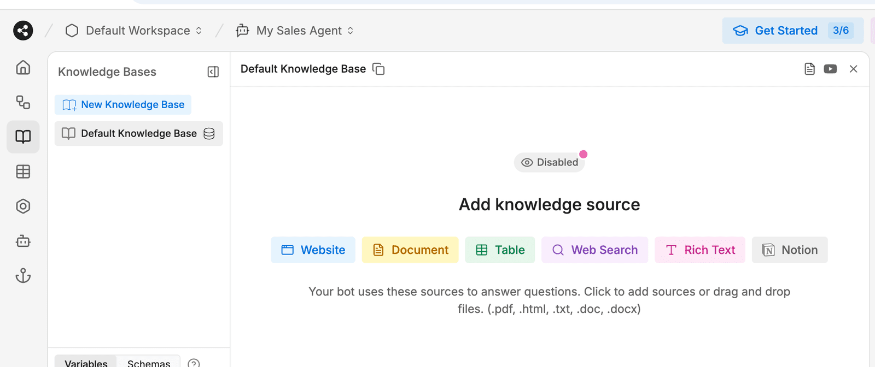Screen dimensions: 875x367
Task: Select Default Knowledge Base in list
Action: [x=139, y=134]
